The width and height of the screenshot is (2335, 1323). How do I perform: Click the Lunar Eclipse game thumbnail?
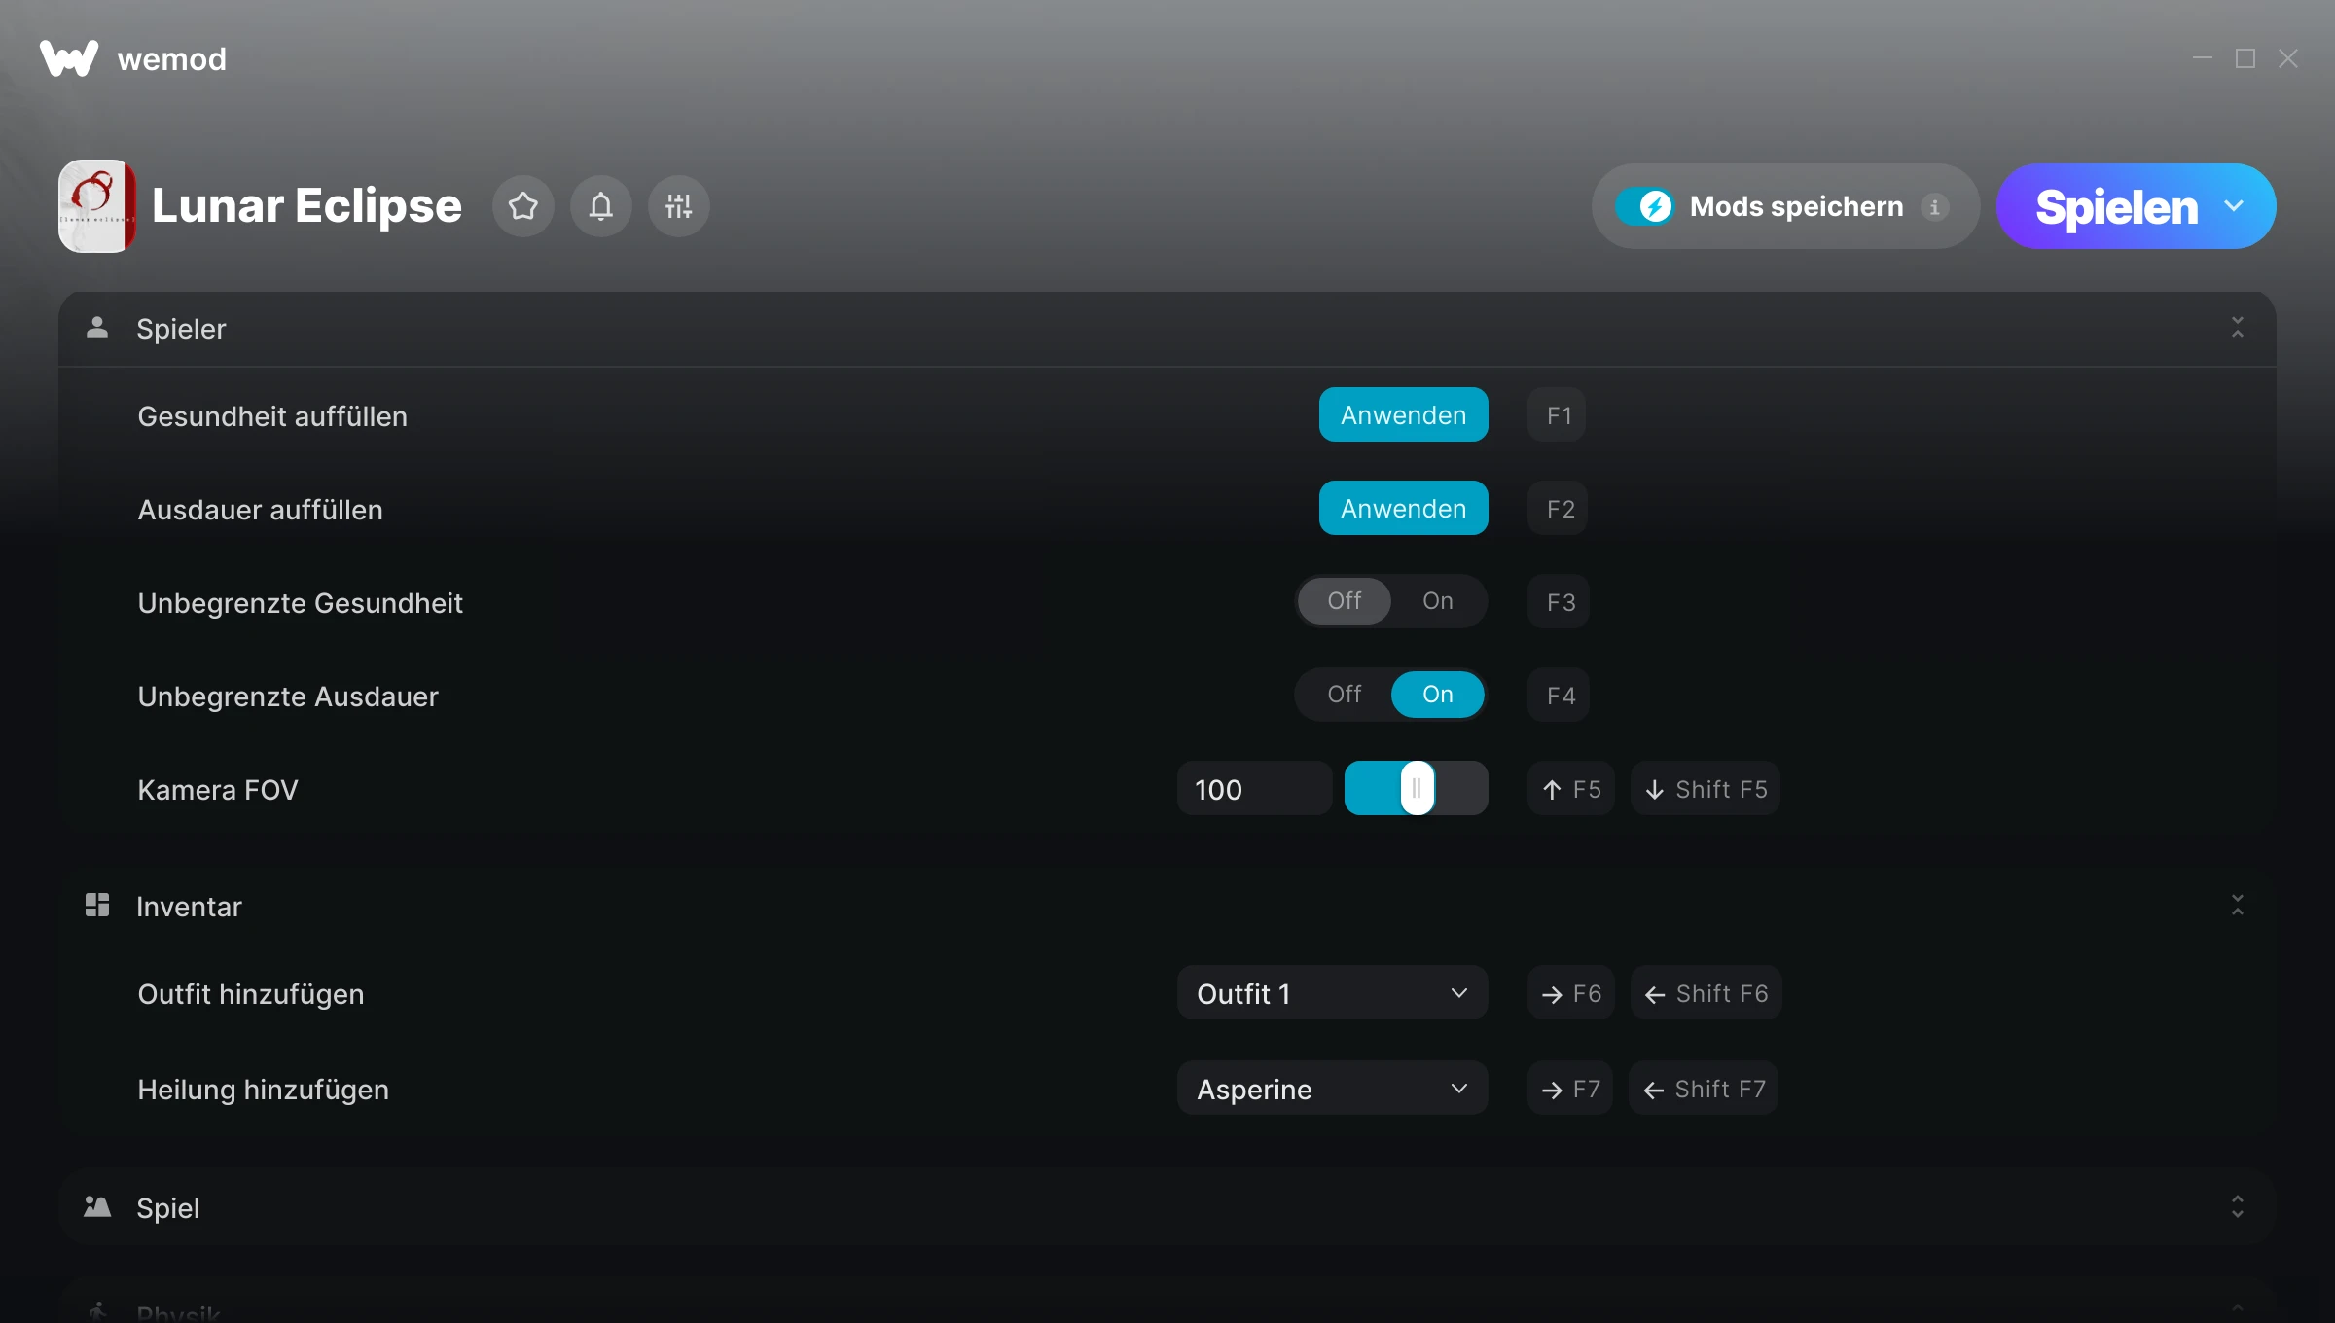click(97, 206)
